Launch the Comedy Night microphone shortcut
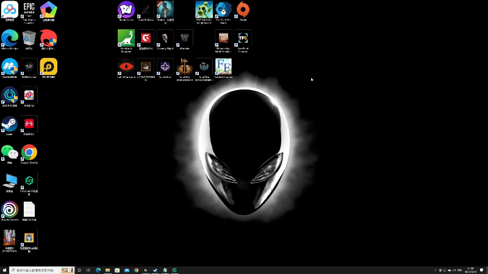Viewport: 488px width, 274px height. point(165,39)
